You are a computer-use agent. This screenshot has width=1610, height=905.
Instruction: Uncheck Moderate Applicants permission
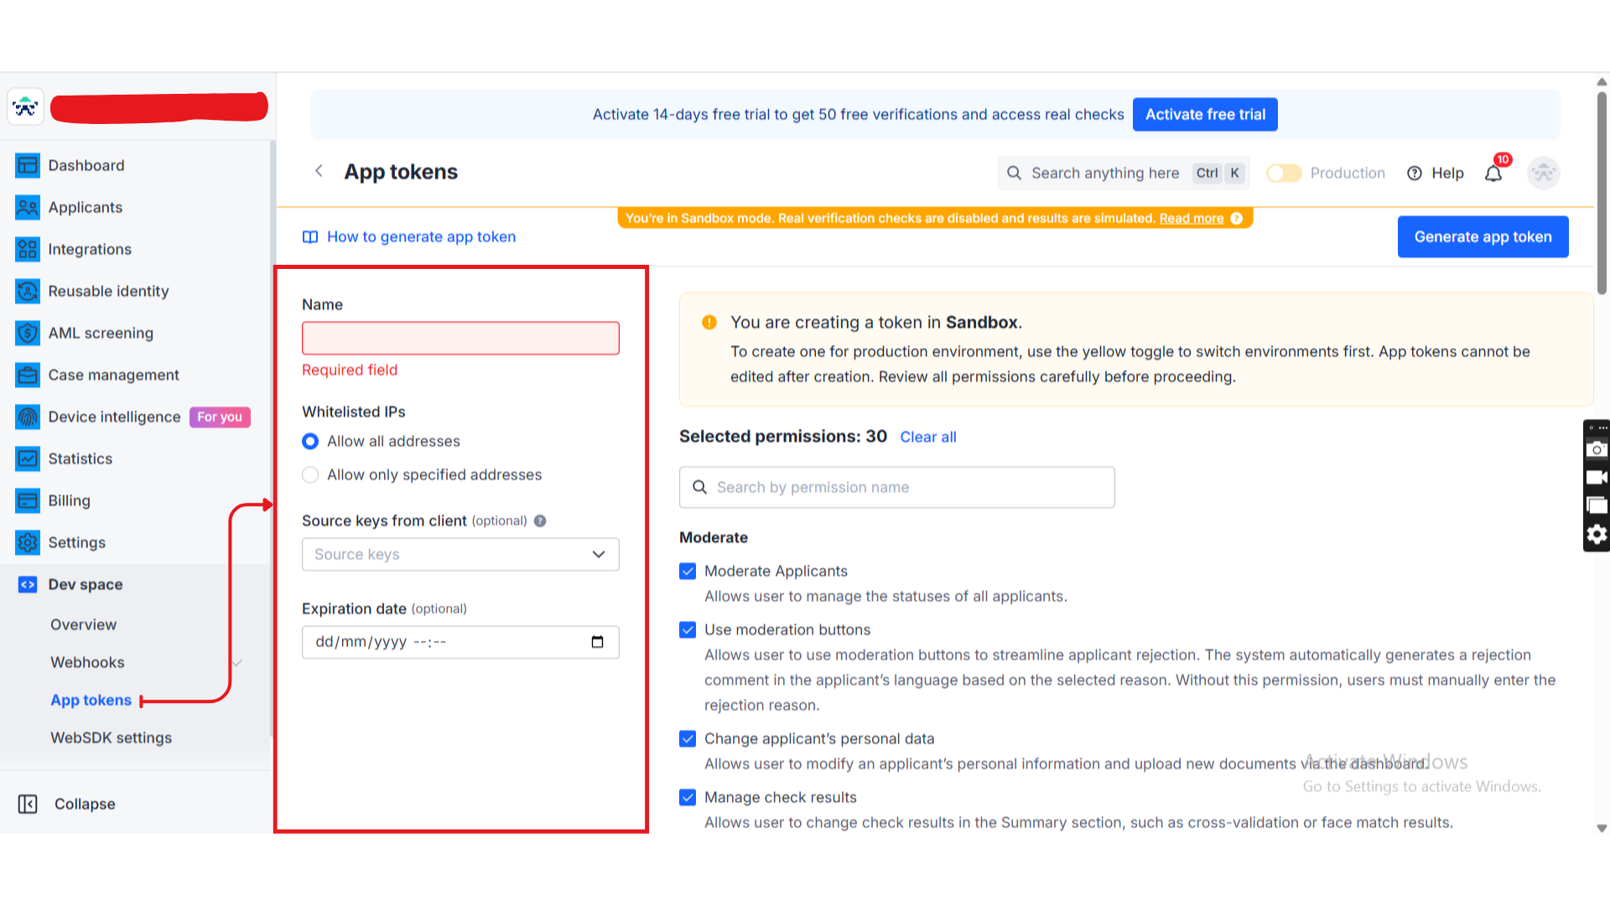click(x=688, y=571)
